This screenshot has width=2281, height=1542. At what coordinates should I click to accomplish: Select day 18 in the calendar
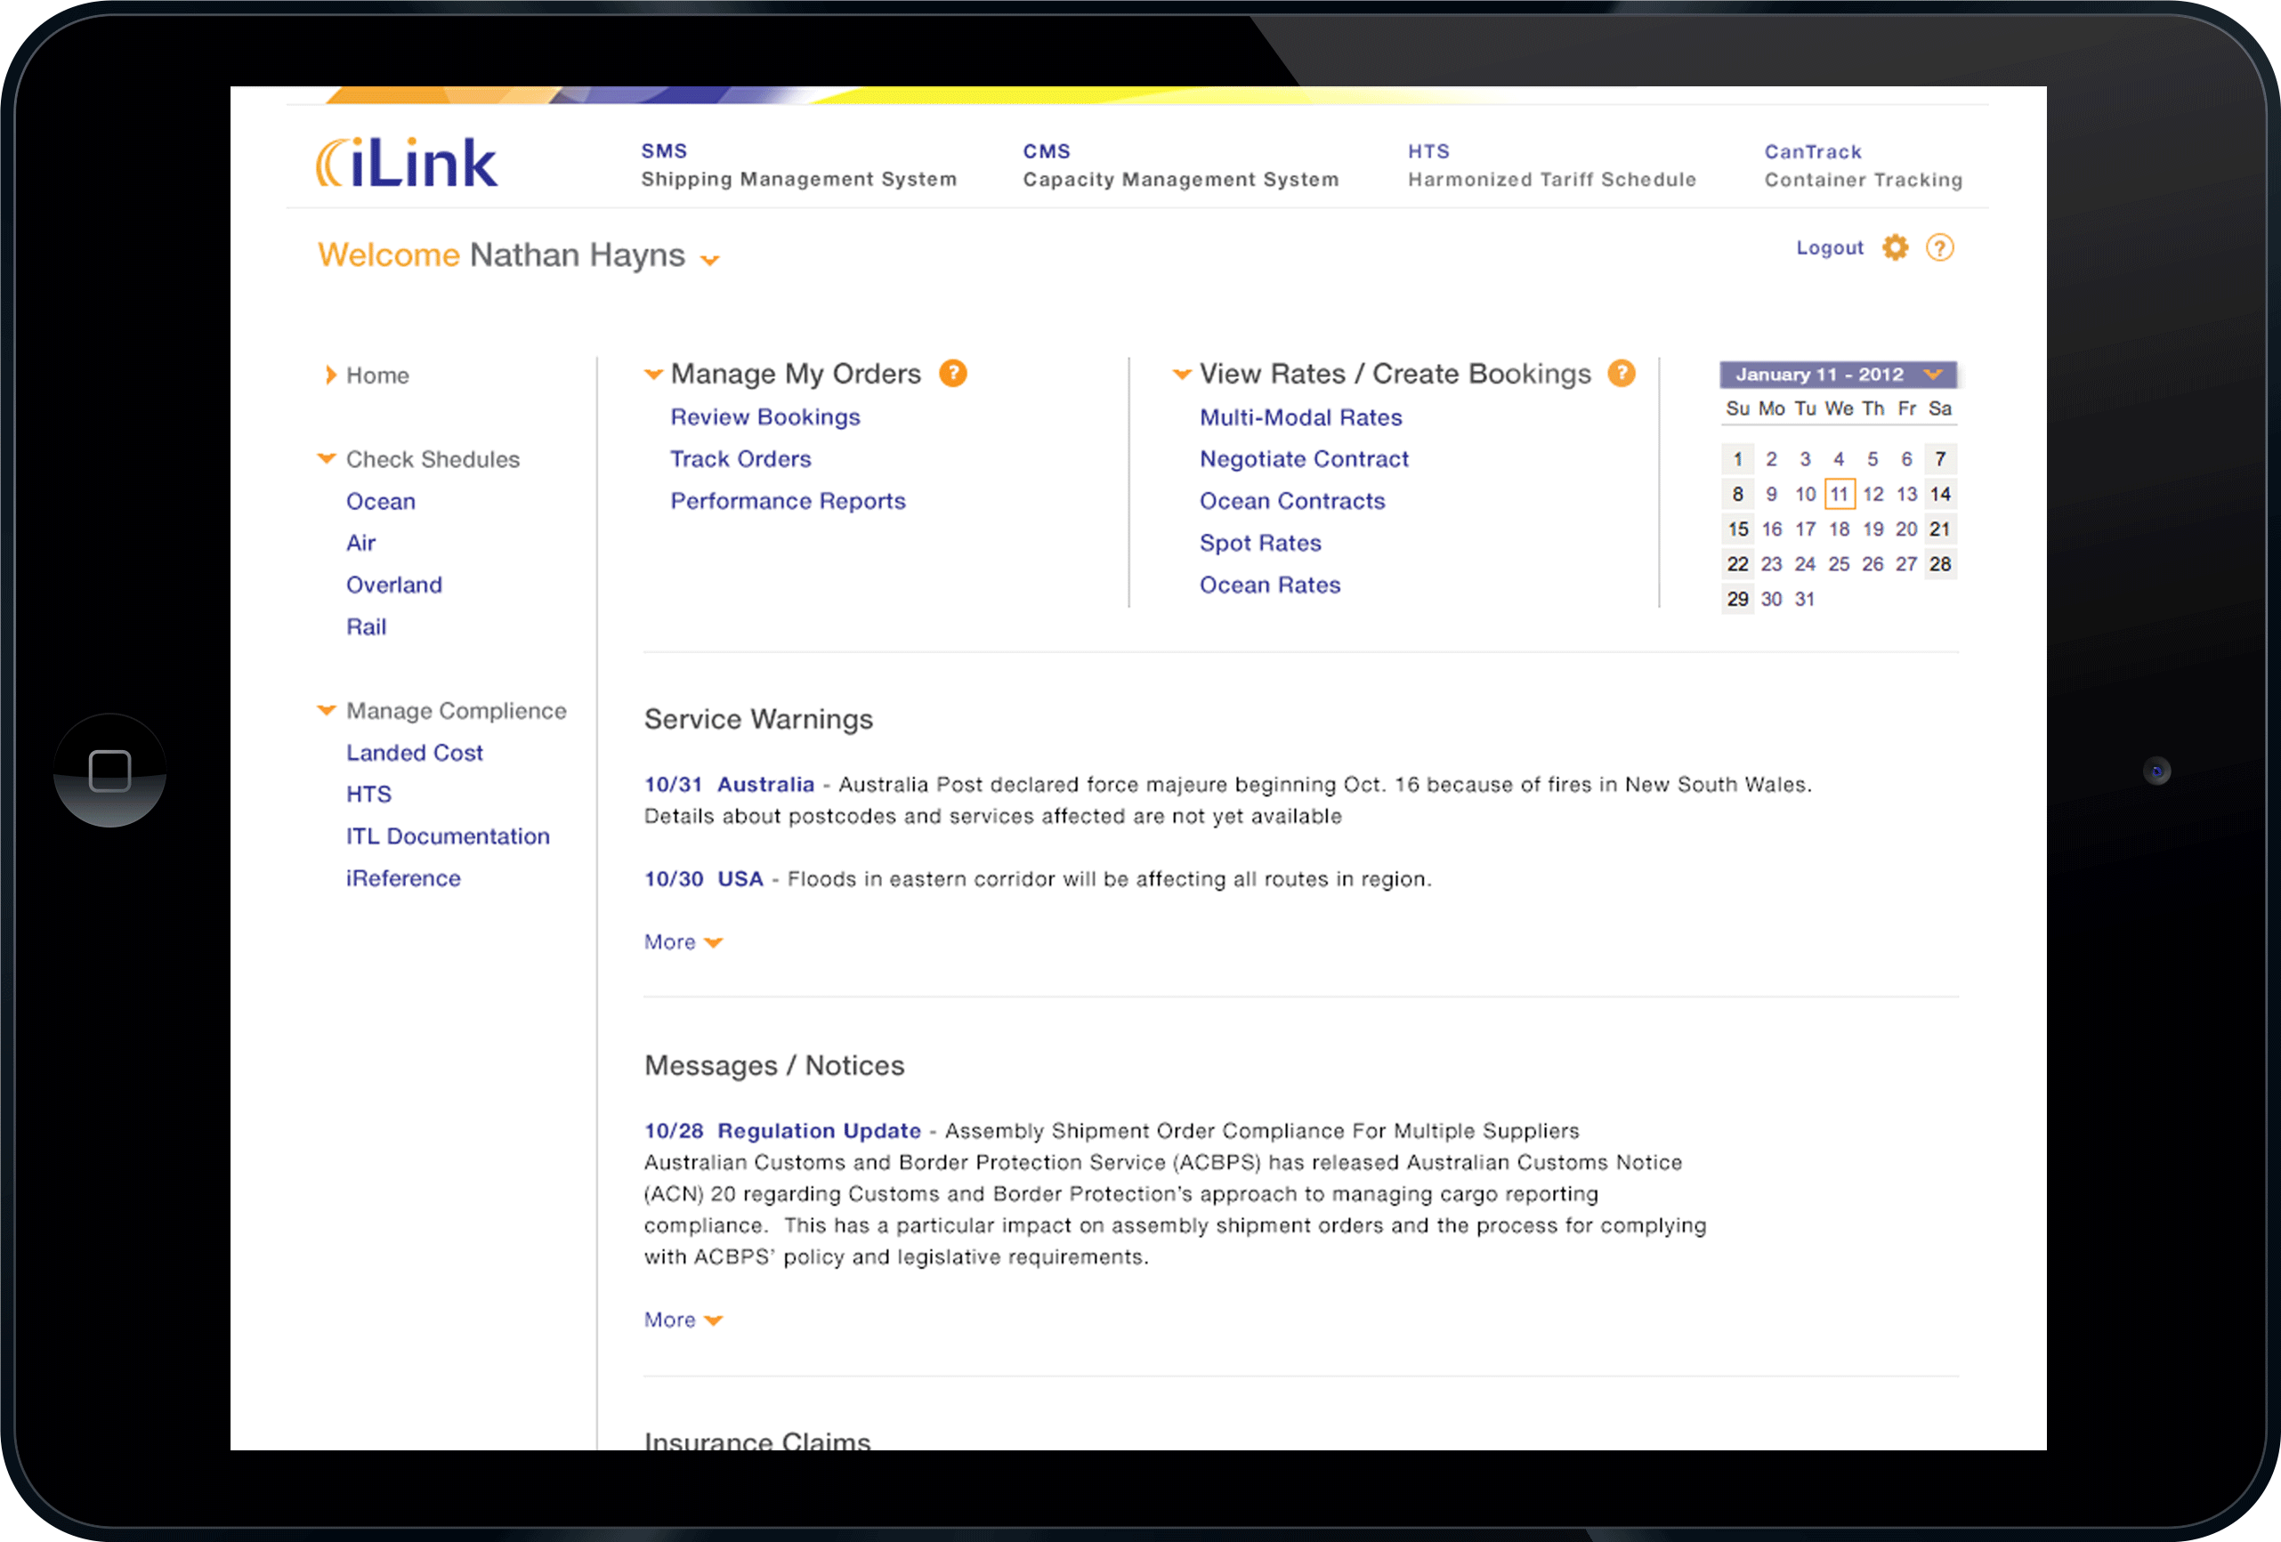coord(1839,529)
